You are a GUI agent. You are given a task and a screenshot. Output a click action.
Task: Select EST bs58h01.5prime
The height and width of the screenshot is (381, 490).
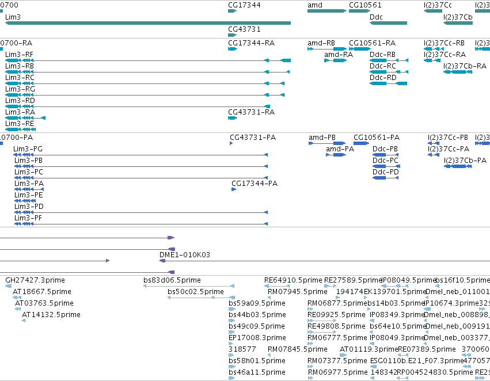[x=232, y=367]
